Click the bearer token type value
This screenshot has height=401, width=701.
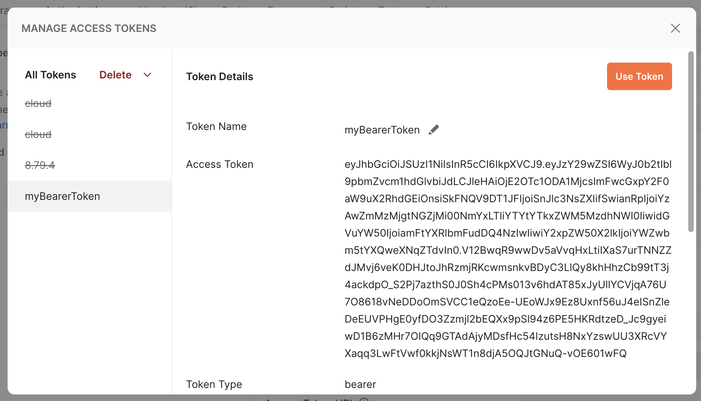(x=360, y=384)
